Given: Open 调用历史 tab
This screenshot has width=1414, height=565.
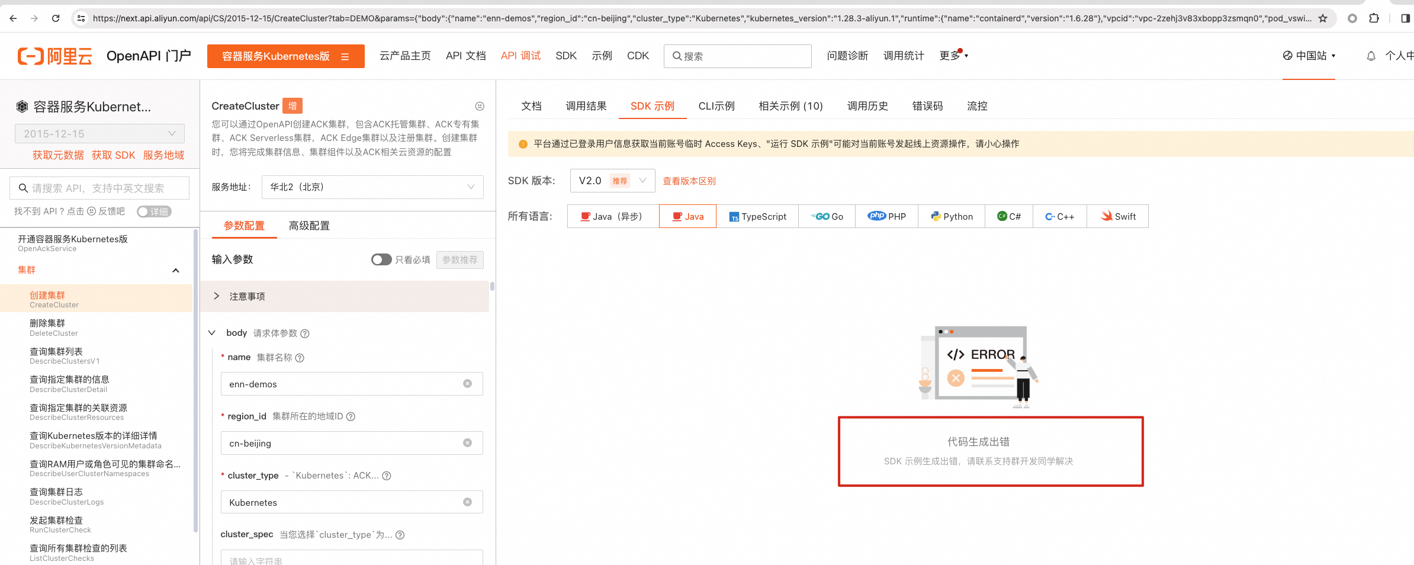Looking at the screenshot, I should 867,106.
